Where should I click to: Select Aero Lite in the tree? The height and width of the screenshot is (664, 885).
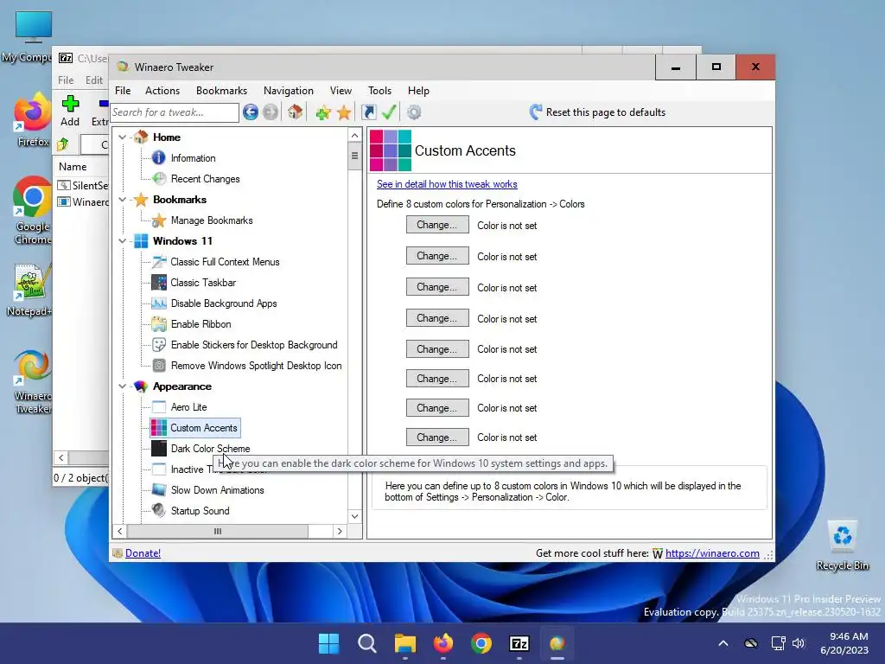click(188, 407)
